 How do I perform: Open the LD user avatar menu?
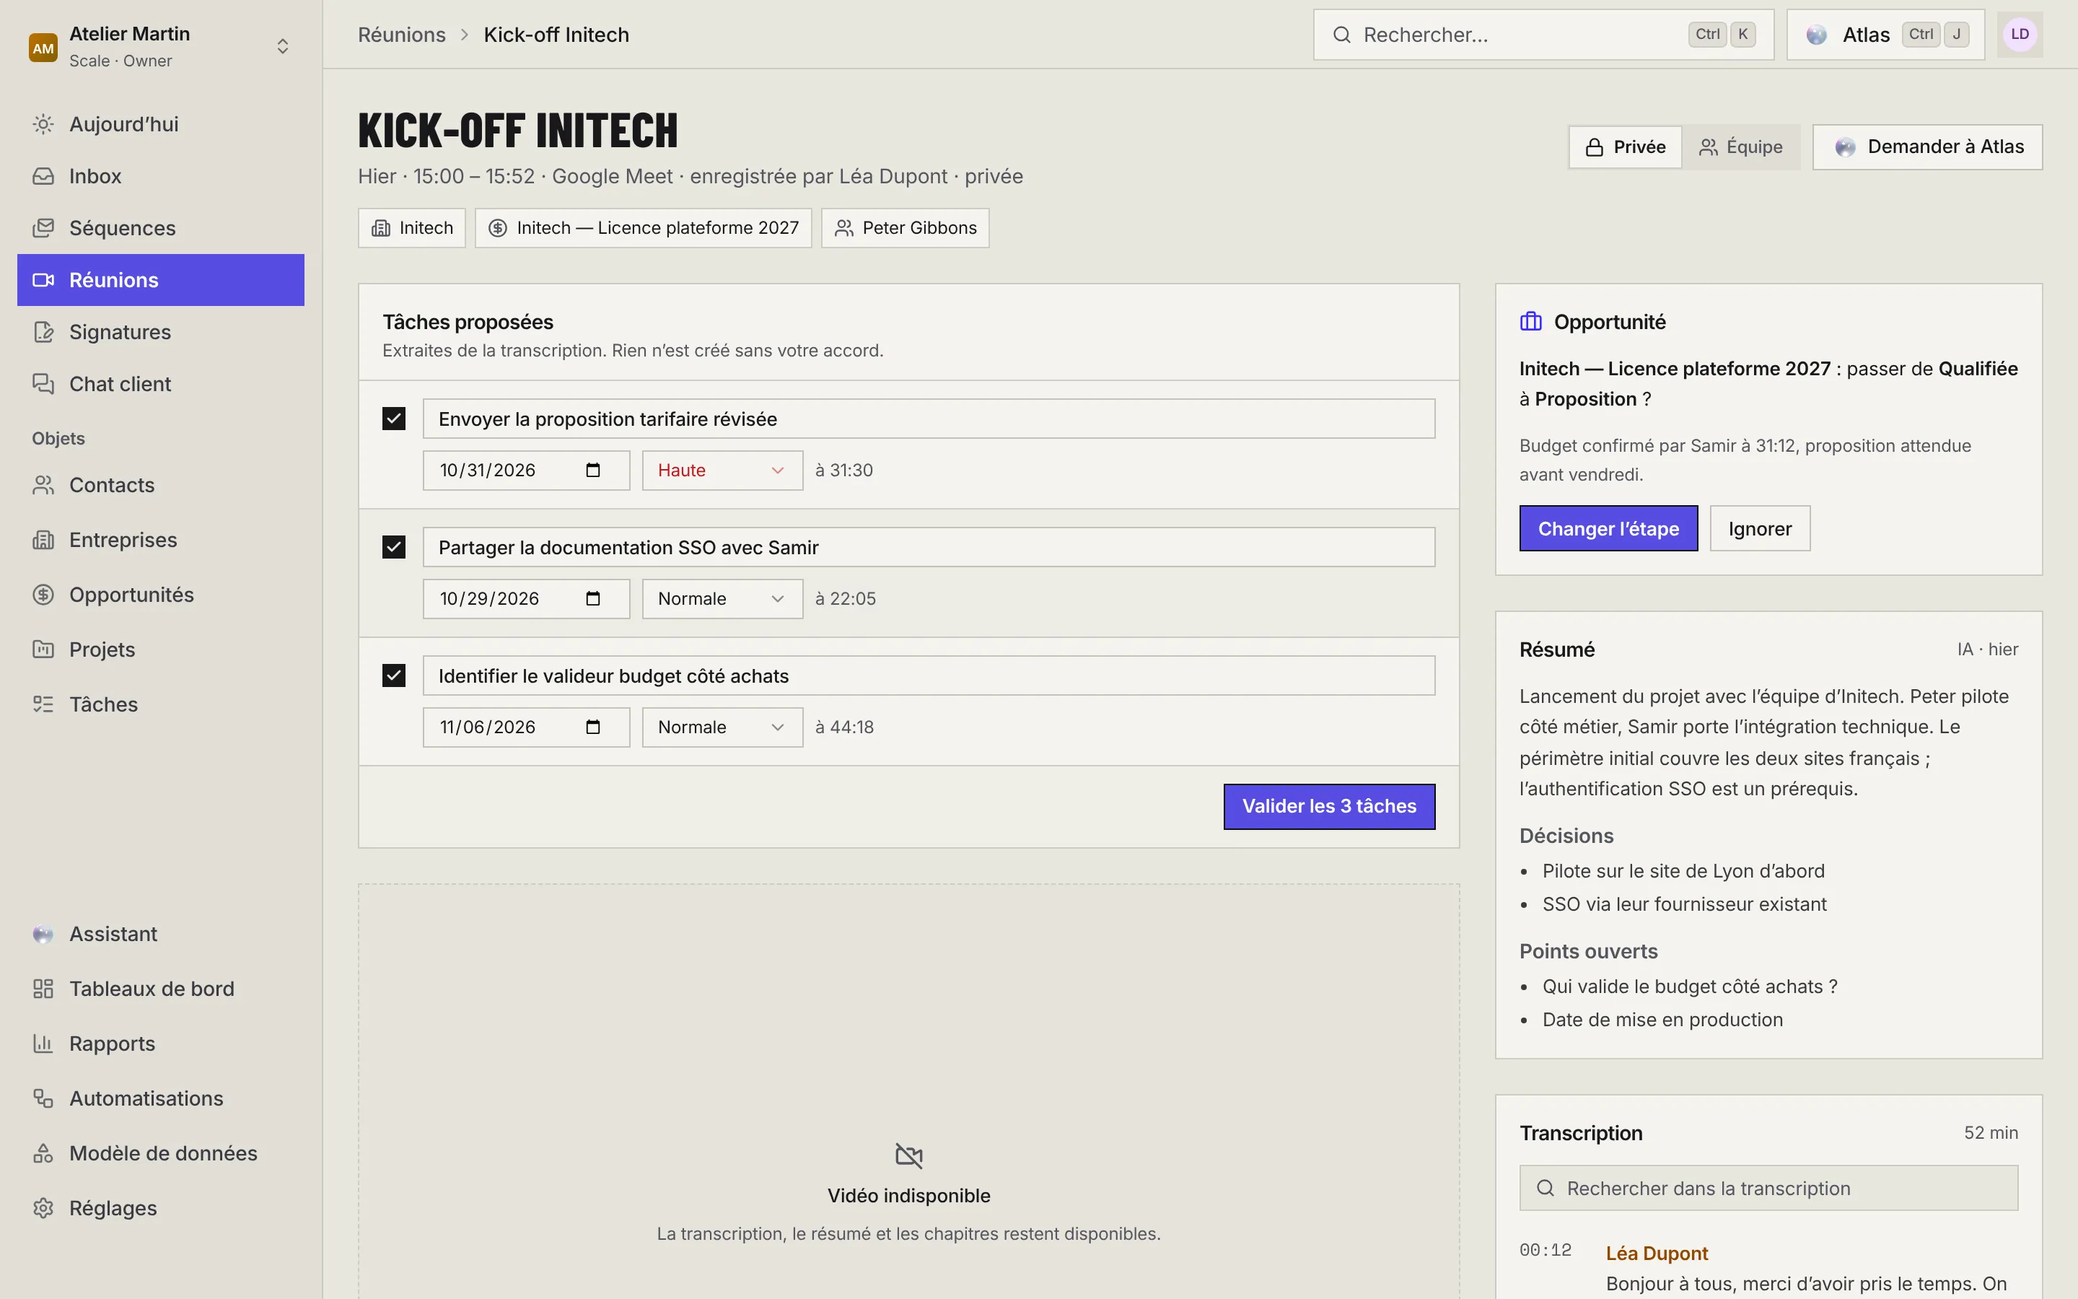pyautogui.click(x=2020, y=35)
